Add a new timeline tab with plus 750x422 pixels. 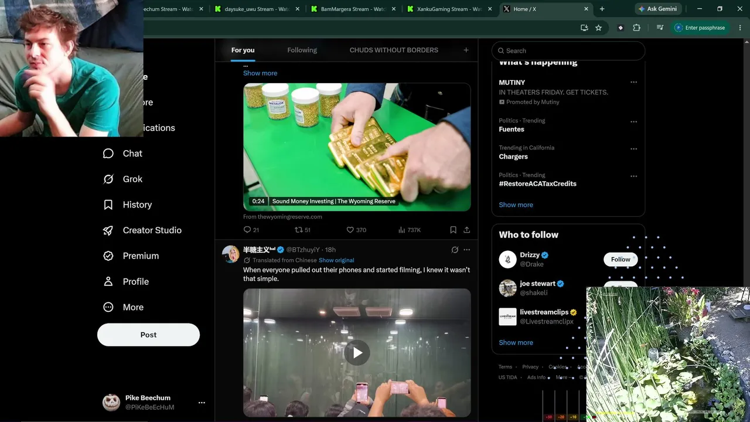(x=466, y=50)
